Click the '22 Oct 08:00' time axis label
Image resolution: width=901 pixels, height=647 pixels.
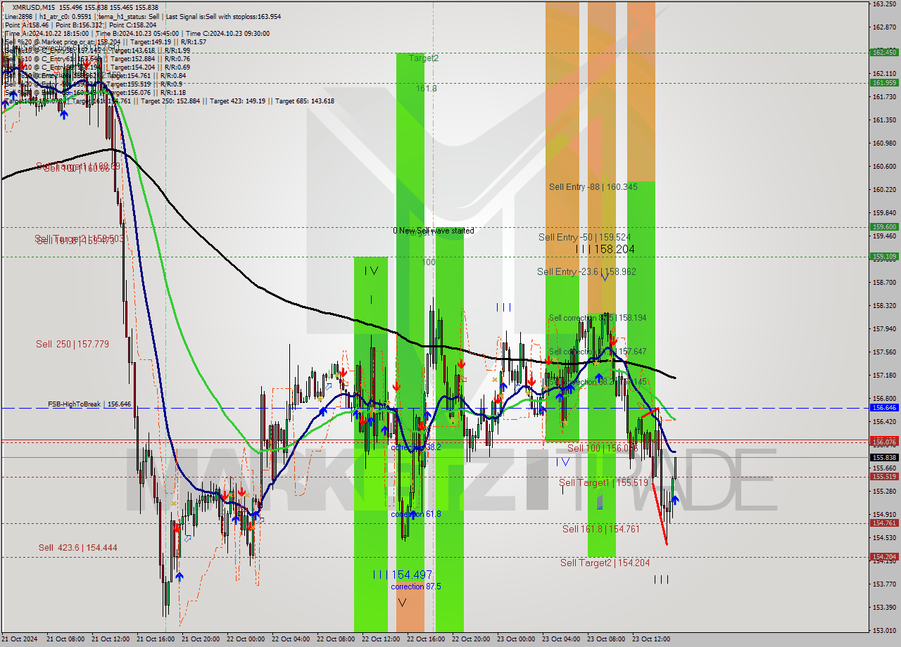click(x=335, y=639)
